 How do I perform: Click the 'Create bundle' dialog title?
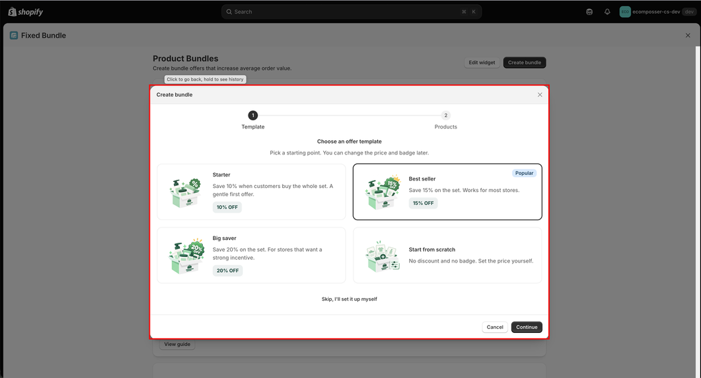(x=175, y=94)
